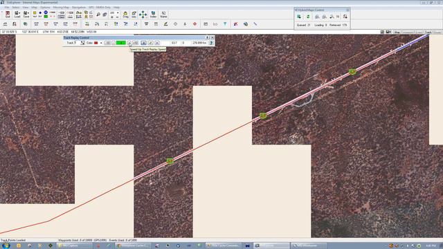Click the replay start button with blue icon

click(143, 43)
